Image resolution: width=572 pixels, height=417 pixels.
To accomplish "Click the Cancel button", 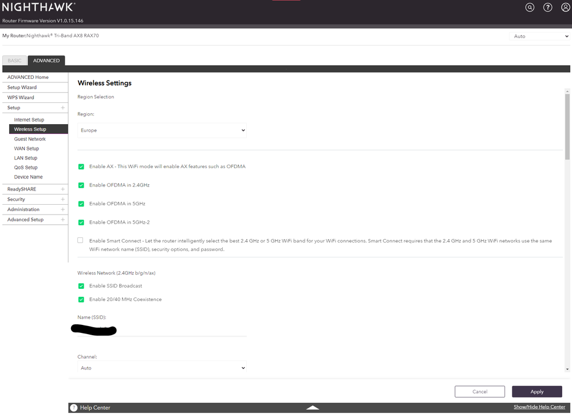I will tap(480, 391).
